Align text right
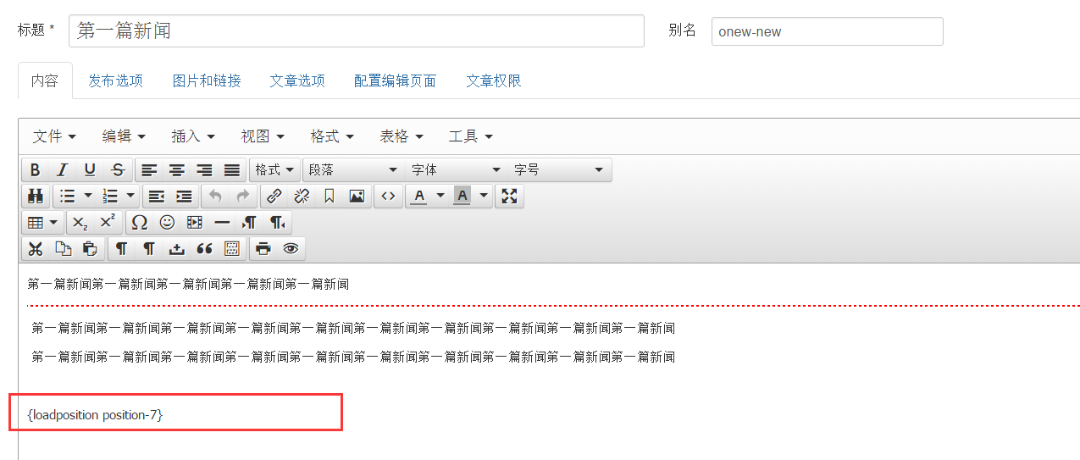The width and height of the screenshot is (1080, 460). tap(204, 169)
